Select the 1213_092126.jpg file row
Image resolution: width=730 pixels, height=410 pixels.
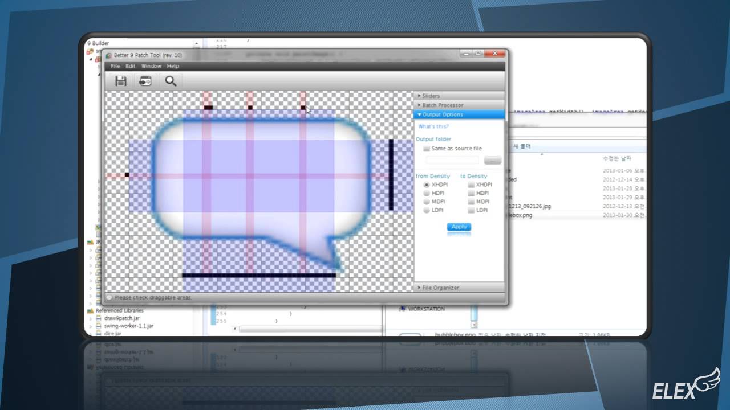(576, 206)
